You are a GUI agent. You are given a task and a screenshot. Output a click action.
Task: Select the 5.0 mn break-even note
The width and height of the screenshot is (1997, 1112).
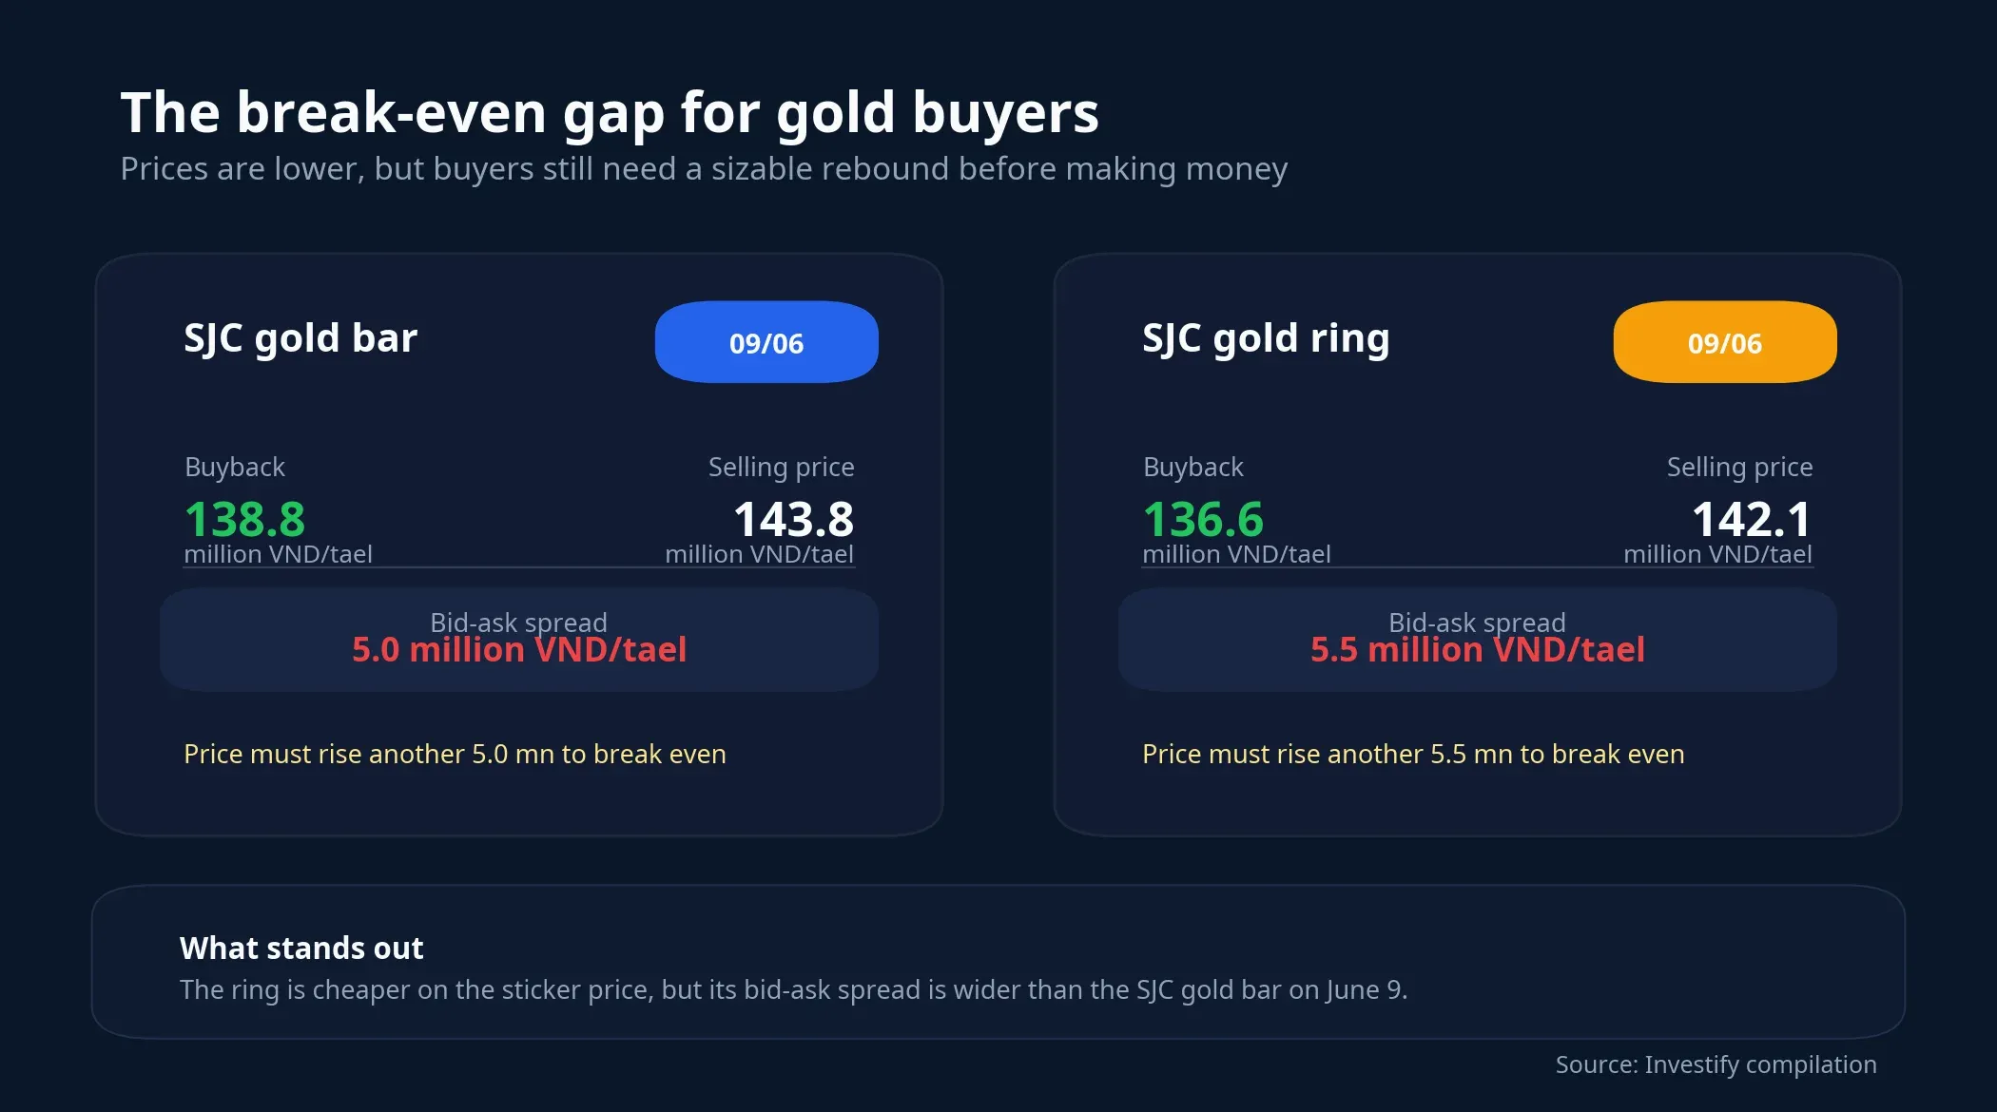point(455,754)
